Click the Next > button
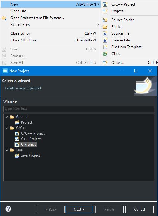This screenshot has width=158, height=216. pos(79,209)
